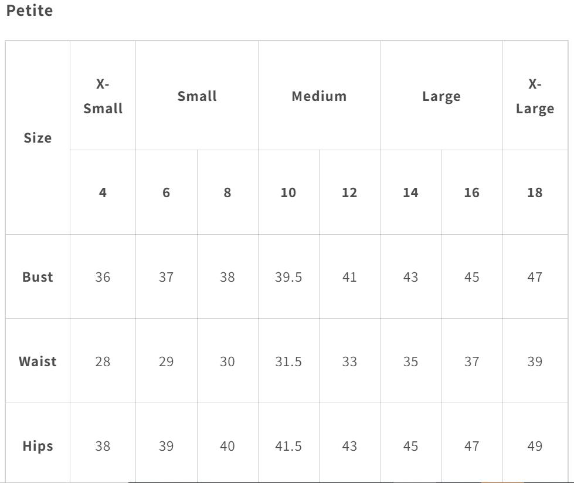Click the X-Large column header

pos(535,96)
